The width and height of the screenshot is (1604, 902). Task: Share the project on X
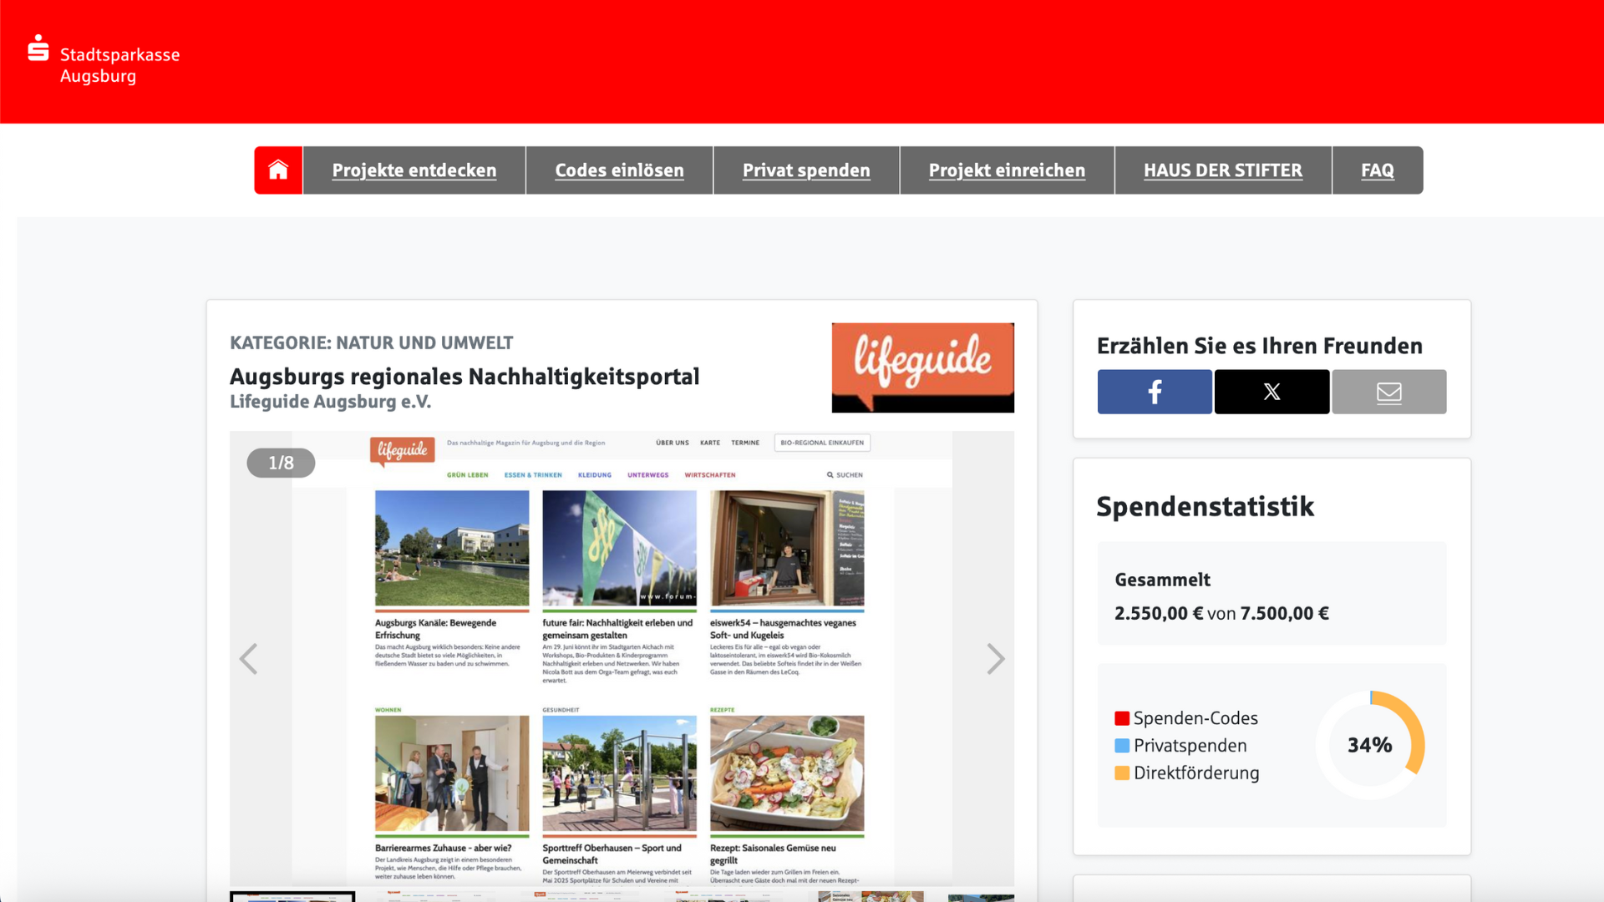pyautogui.click(x=1272, y=392)
